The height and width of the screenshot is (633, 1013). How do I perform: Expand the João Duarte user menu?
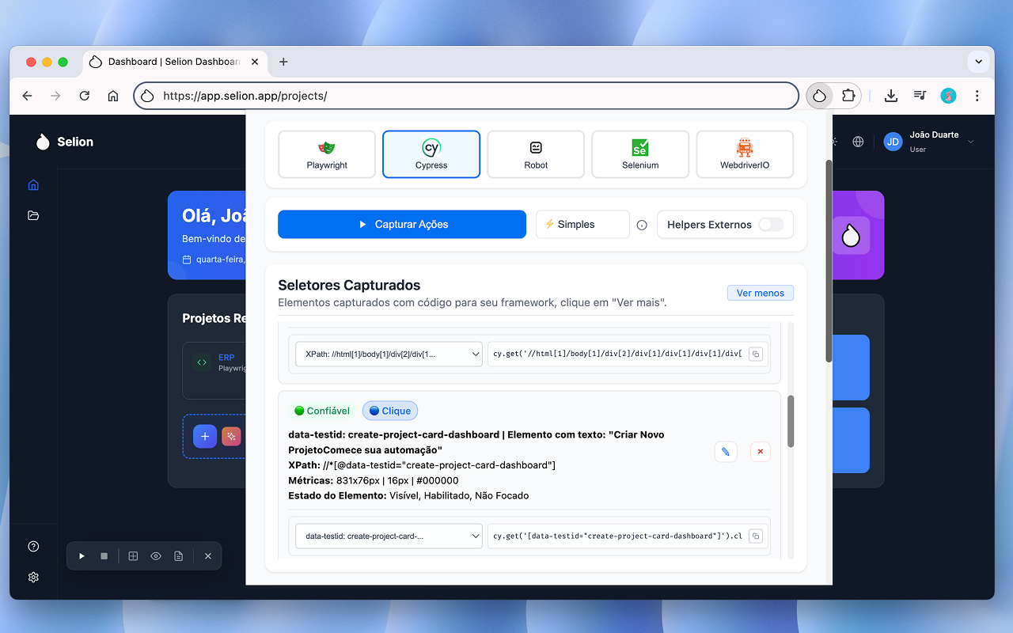(x=971, y=141)
